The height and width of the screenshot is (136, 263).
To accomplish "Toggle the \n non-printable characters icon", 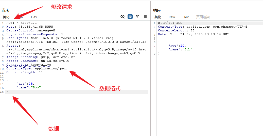I will [x=138, y=16].
